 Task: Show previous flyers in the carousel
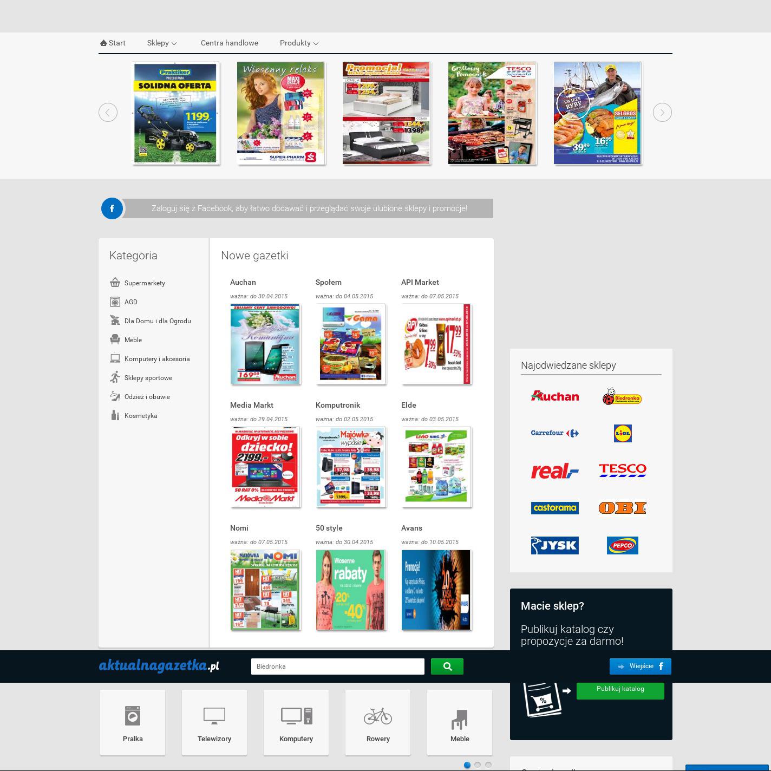click(x=108, y=113)
